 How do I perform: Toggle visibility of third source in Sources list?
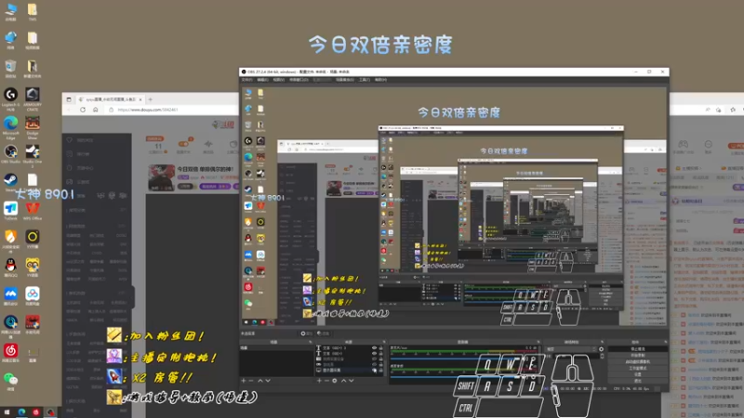(x=374, y=359)
